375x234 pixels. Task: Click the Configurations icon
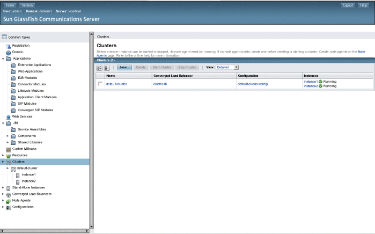pos(9,208)
